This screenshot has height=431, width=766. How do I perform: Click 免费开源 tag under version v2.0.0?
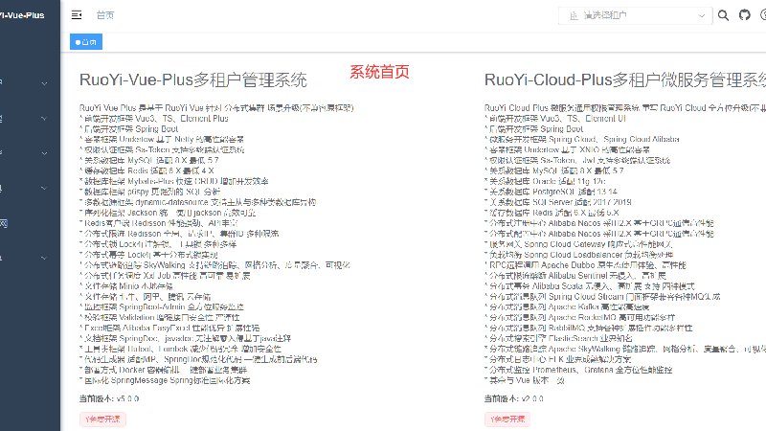[507, 420]
